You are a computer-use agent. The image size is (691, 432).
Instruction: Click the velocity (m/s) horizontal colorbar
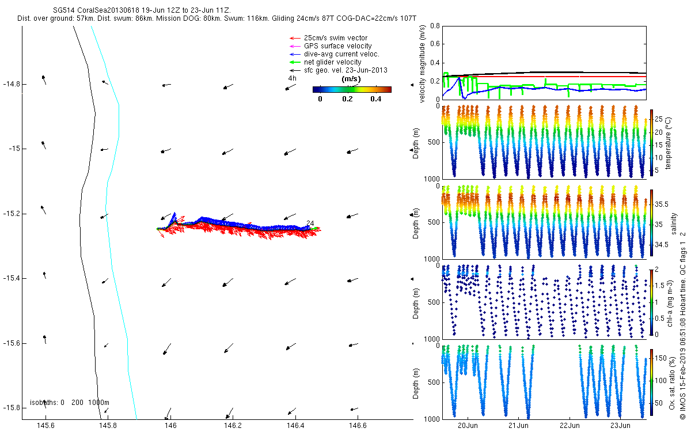pyautogui.click(x=352, y=89)
